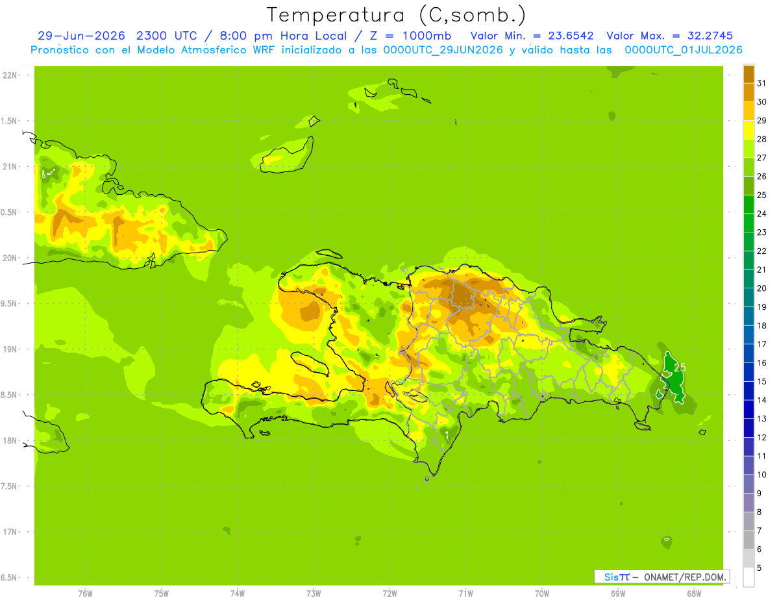Click the "21N" latitude label
The image size is (779, 602).
click(10, 166)
